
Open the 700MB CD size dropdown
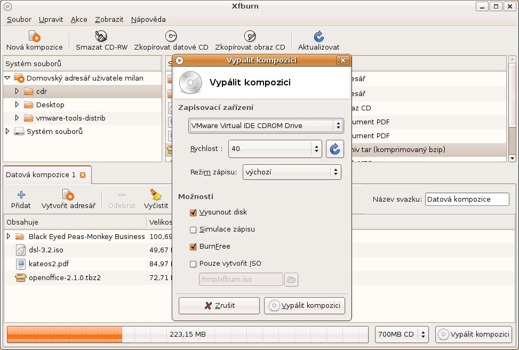coord(402,335)
